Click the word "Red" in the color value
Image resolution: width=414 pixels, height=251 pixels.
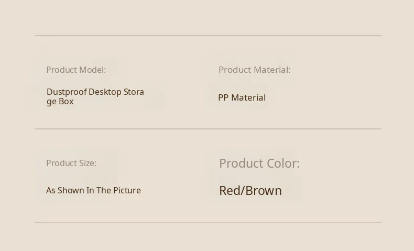click(x=230, y=190)
